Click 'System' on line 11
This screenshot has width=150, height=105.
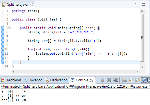[x=42, y=53]
